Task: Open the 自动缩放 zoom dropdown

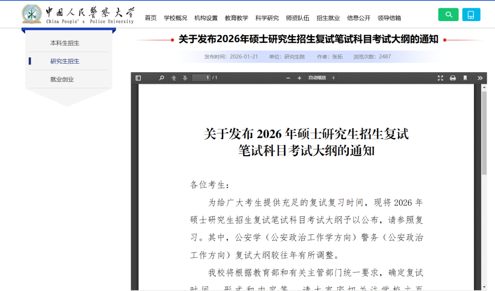Action: (321, 78)
